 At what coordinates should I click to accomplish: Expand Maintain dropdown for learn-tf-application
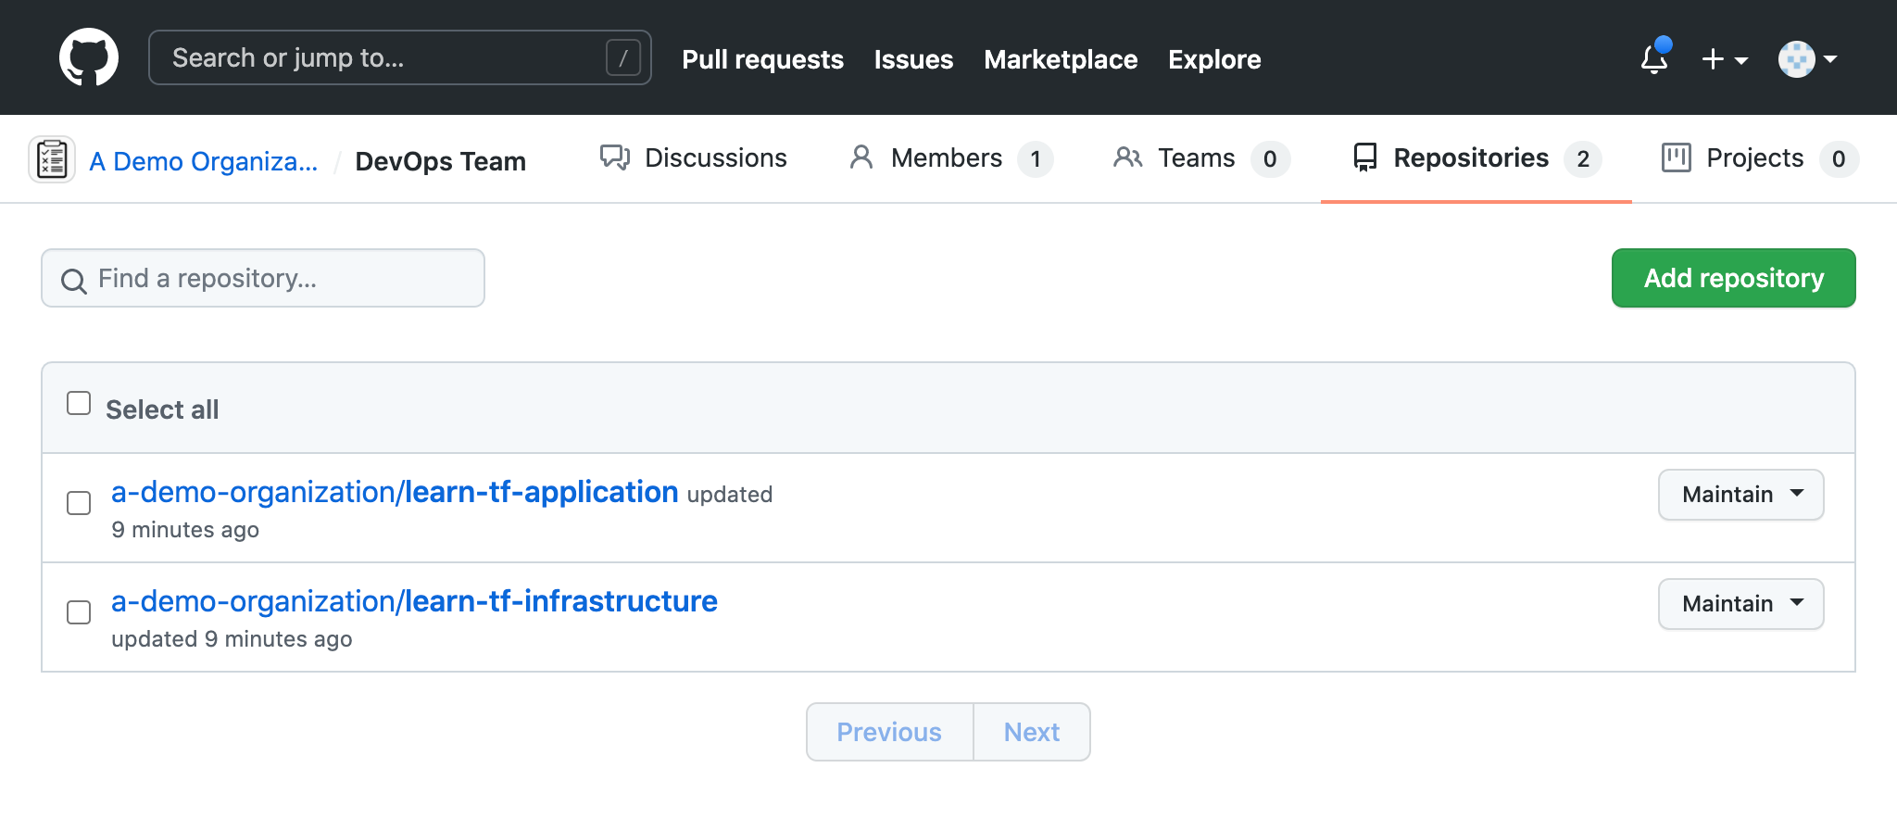(1740, 495)
